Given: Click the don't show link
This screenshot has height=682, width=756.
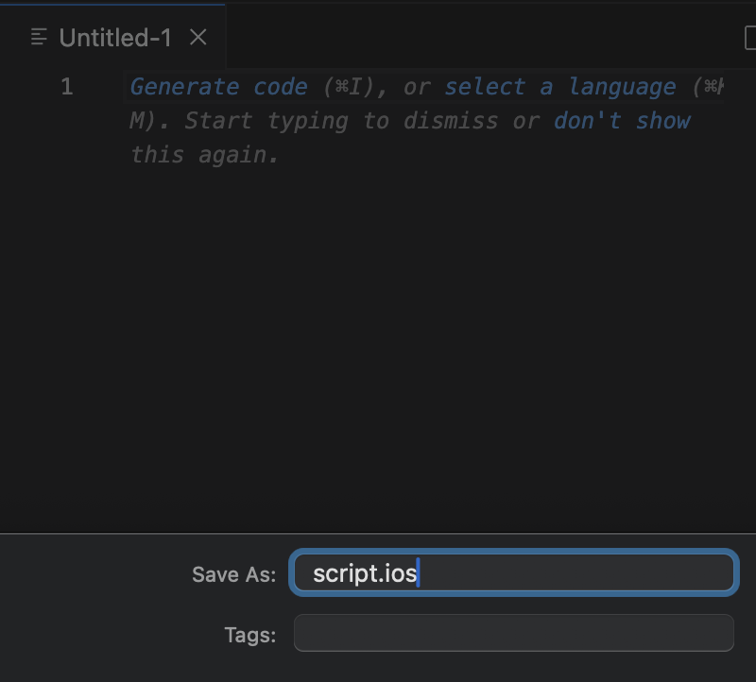Looking at the screenshot, I should click(622, 121).
